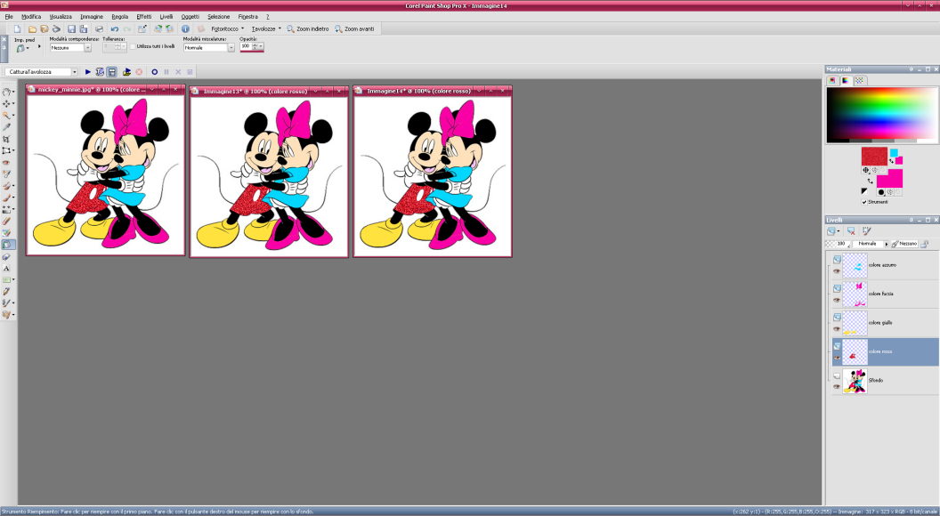Switch to the Swatches tab in Materiali
The height and width of the screenshot is (516, 940).
[859, 80]
